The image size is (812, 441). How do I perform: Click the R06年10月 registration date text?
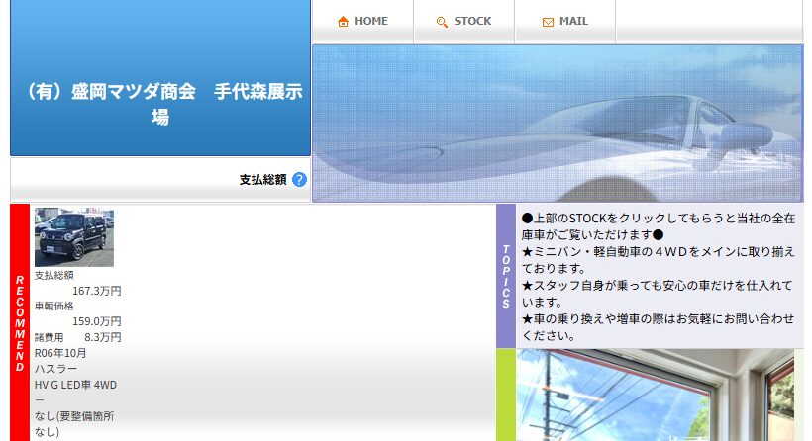pyautogui.click(x=60, y=353)
